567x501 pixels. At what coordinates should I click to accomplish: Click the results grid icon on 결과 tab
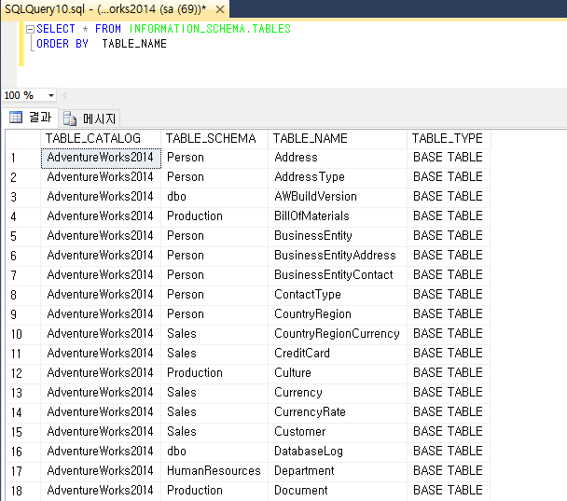[16, 118]
